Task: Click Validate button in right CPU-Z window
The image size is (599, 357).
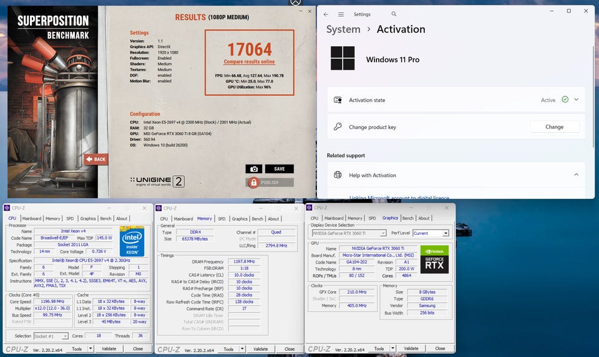Action: click(411, 349)
